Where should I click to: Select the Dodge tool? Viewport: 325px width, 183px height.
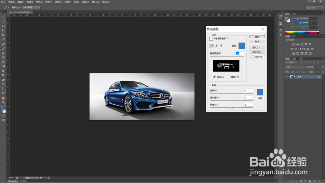pyautogui.click(x=3, y=75)
